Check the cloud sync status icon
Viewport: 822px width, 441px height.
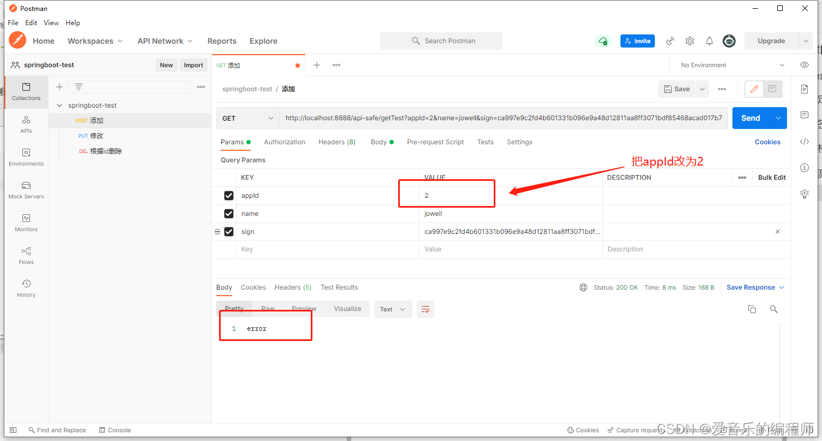click(602, 41)
